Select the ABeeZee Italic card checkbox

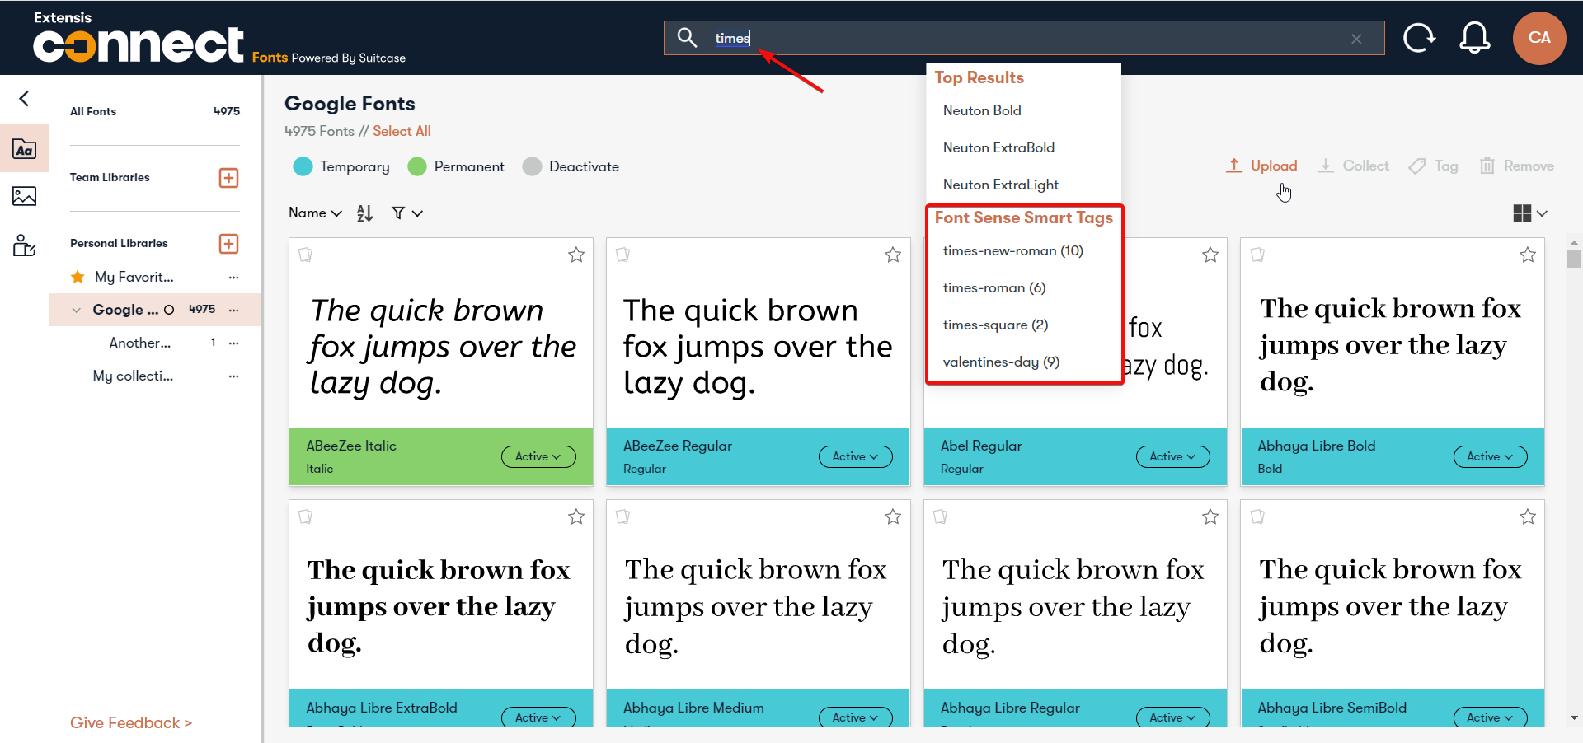pos(306,255)
